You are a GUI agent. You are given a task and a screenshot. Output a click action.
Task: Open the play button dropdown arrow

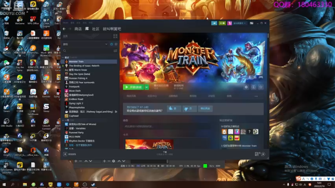pos(147,87)
